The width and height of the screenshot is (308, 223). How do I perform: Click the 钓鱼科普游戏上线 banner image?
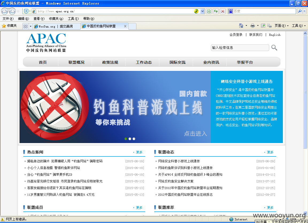click(x=115, y=107)
